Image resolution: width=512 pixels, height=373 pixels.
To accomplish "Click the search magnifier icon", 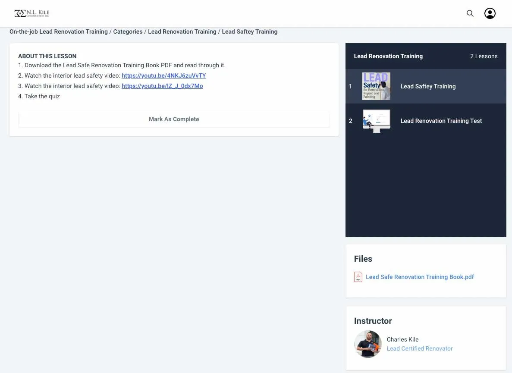I will (x=470, y=13).
